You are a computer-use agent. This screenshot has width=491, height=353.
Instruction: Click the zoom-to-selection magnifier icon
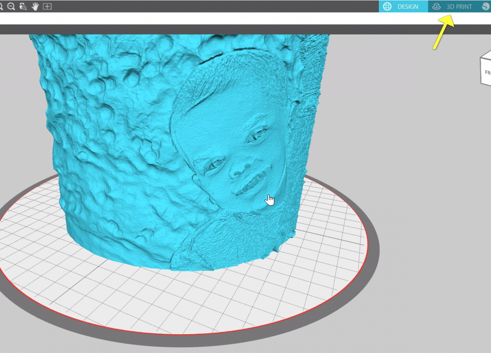pos(23,7)
